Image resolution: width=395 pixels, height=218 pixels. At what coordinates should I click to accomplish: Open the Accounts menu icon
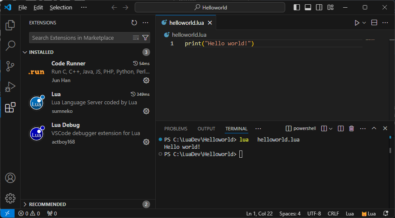pos(10,178)
